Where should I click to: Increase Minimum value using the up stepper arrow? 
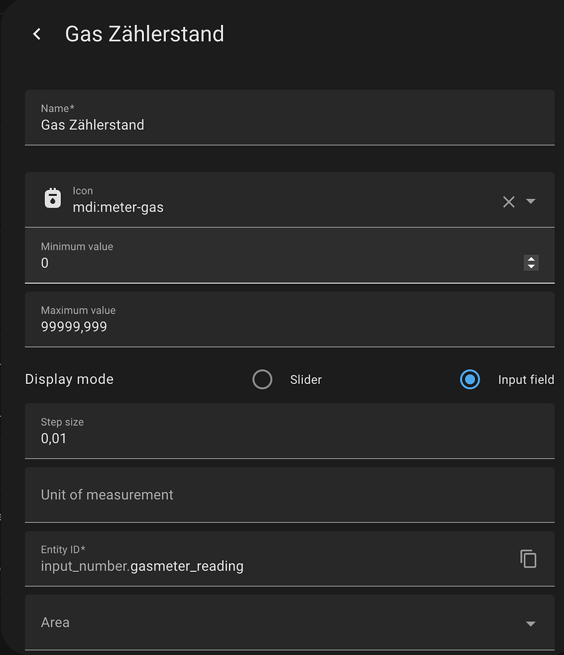point(531,259)
